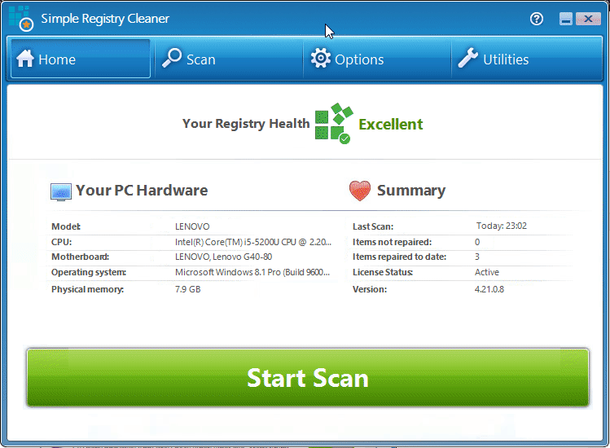Screen dimensions: 610x448
Task: Start the registry scan with the green button
Action: point(308,378)
